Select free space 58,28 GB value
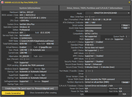The image size is (132, 97). [x=107, y=19]
